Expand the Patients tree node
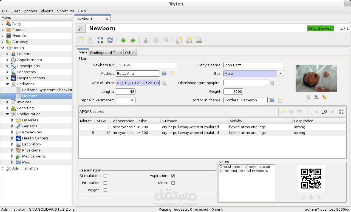This screenshot has width=351, height=212. [x=7, y=54]
